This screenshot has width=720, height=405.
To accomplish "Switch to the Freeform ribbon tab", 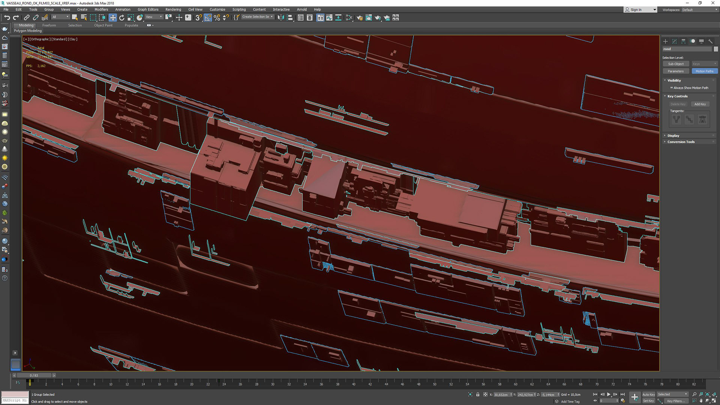I will coord(49,26).
